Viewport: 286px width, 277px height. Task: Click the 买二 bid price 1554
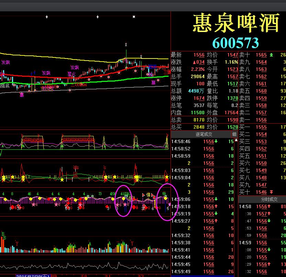tap(261, 135)
